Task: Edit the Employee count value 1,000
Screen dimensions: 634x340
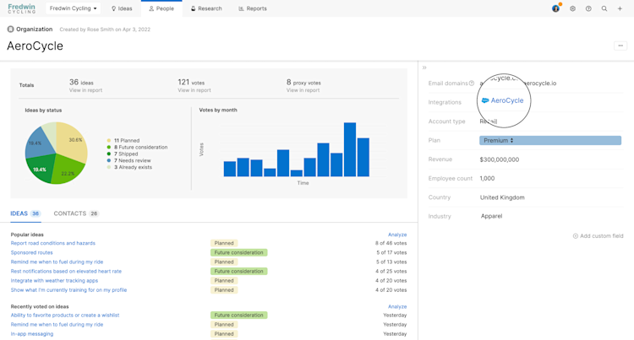Action: pos(487,178)
